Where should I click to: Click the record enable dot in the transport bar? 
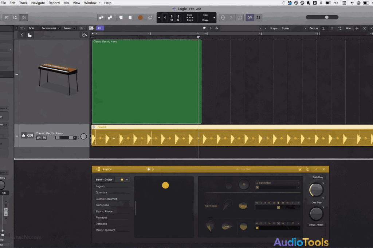coord(140,17)
